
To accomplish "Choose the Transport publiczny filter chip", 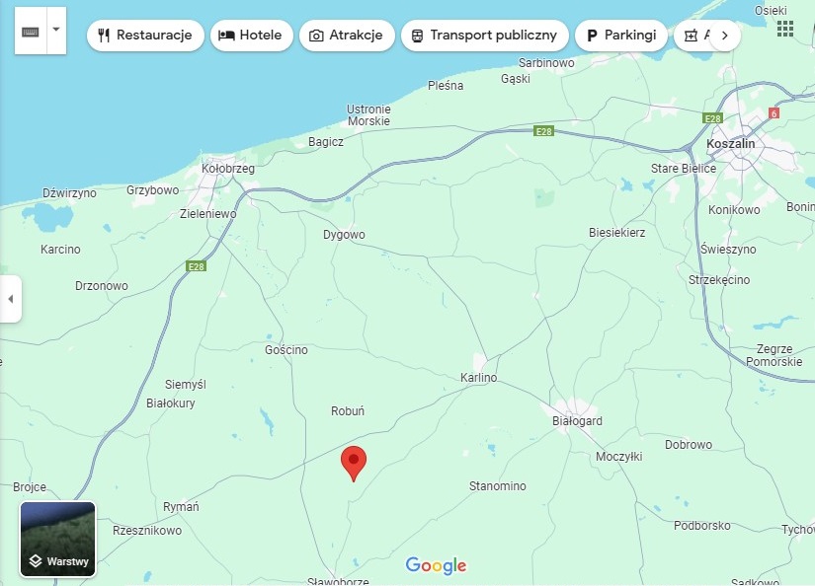I will [x=484, y=36].
